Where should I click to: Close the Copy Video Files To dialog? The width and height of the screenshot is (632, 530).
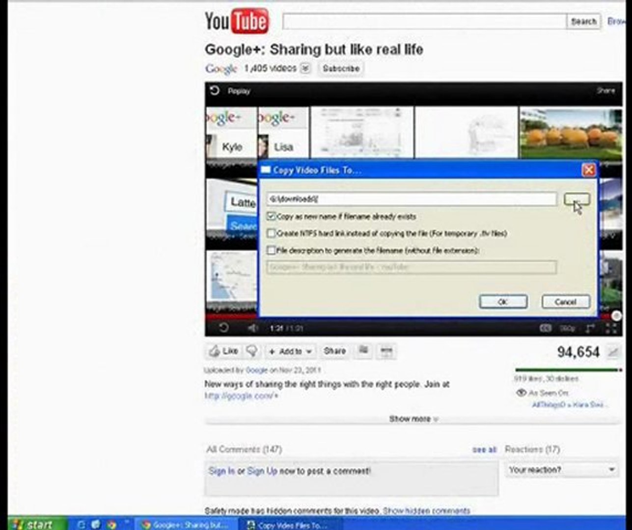pos(588,170)
